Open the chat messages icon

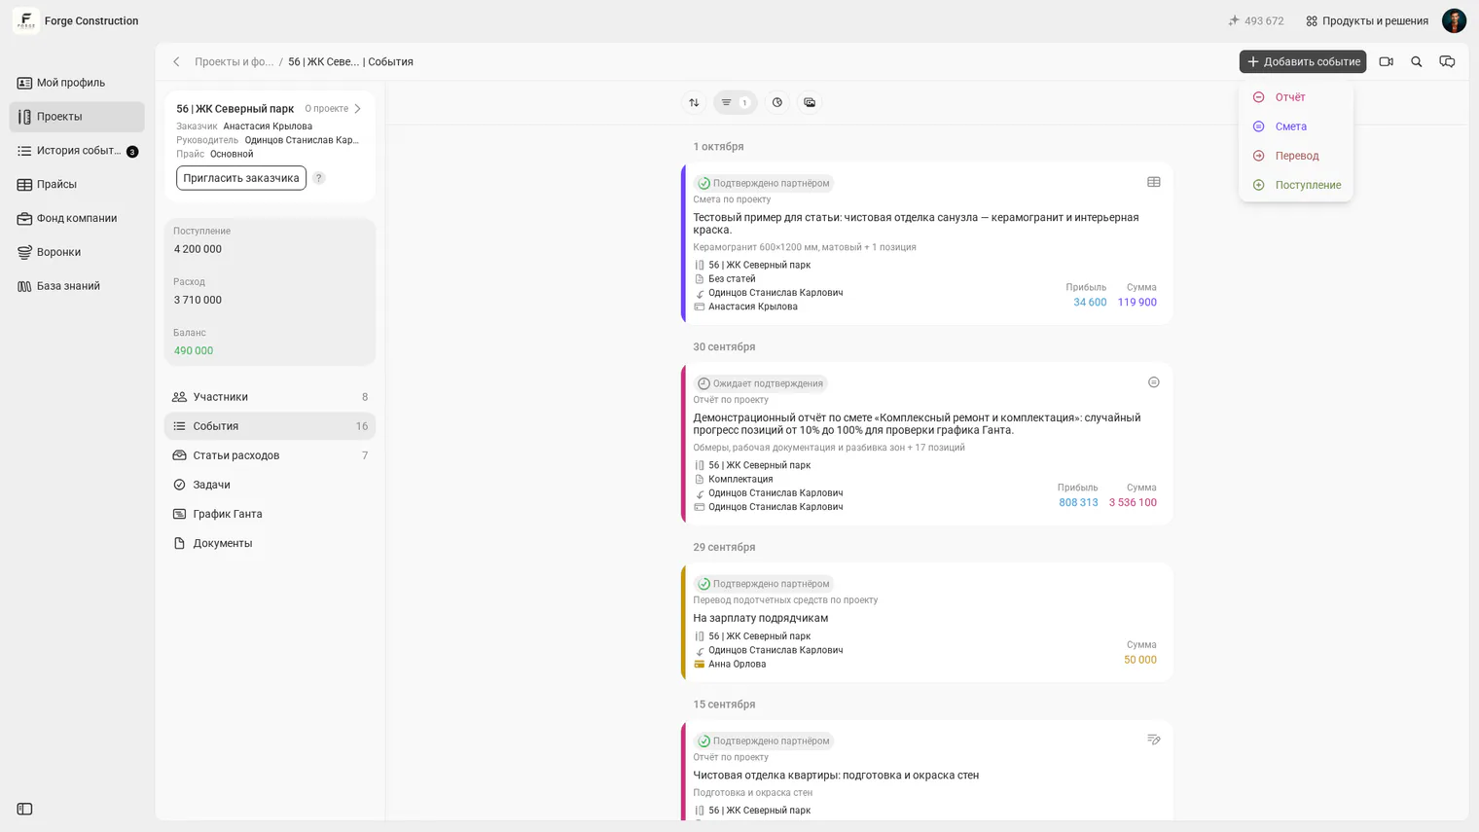1447,61
